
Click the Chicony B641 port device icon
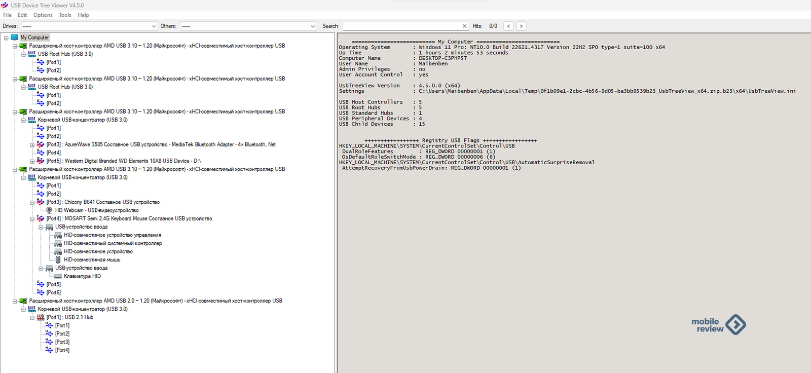click(41, 202)
